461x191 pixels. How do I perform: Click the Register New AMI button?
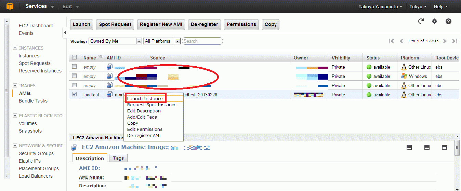coord(161,24)
